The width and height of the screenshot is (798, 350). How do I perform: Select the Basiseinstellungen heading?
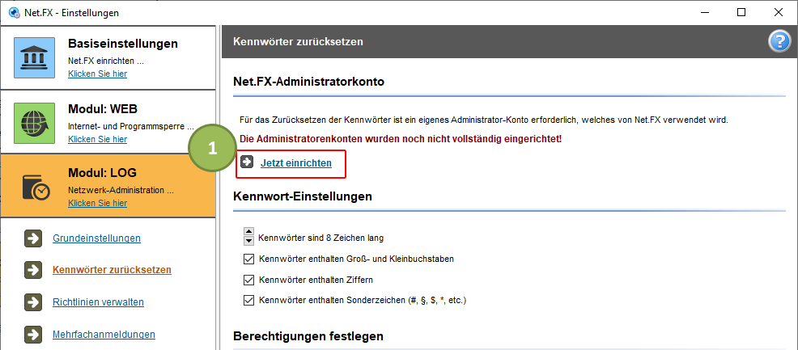pos(123,44)
